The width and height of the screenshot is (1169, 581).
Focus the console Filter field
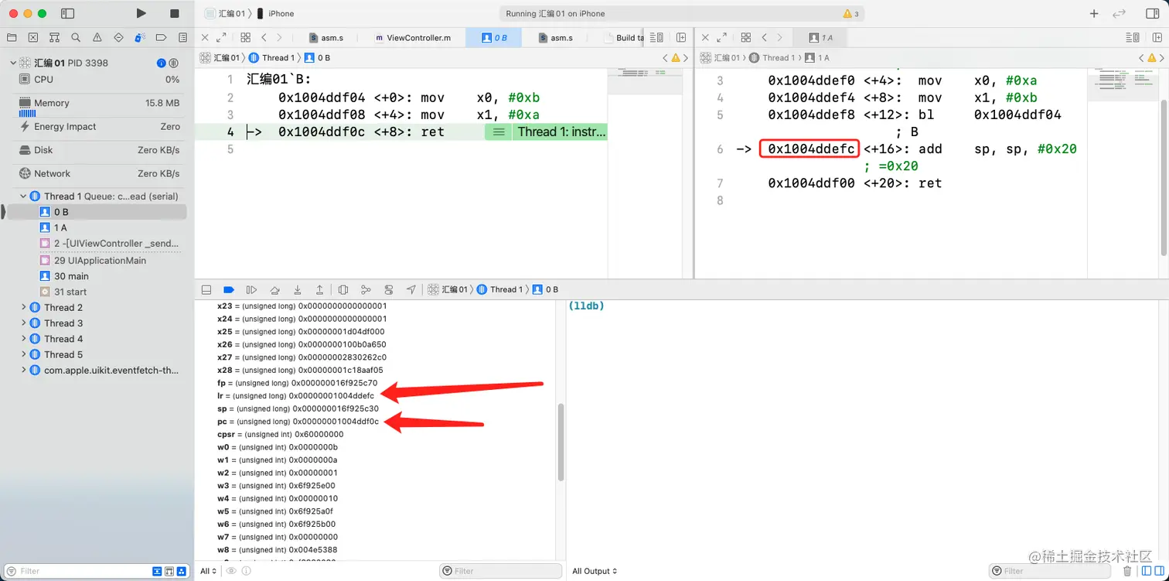[x=1051, y=571]
